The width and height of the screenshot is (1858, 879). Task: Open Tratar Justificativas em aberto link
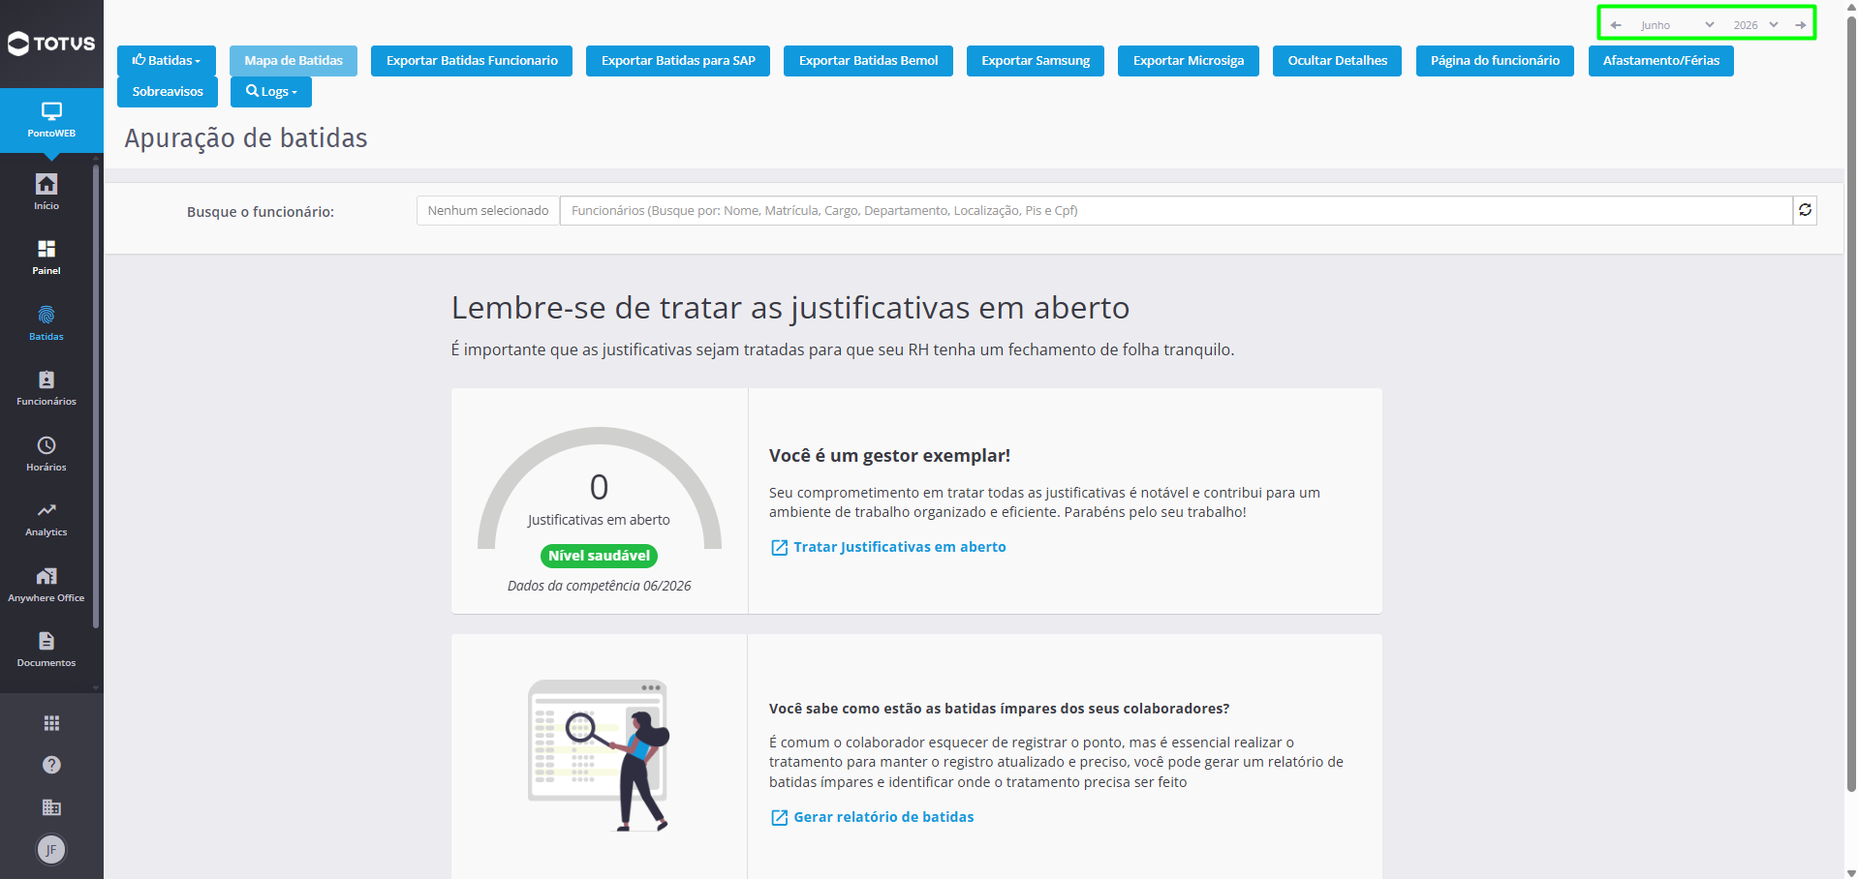(x=888, y=547)
